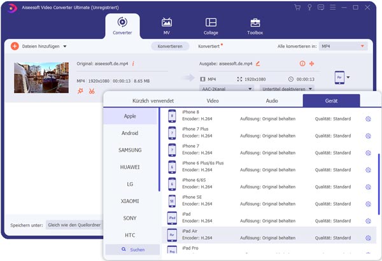Select SONY in the brand list
Image resolution: width=382 pixels, height=261 pixels.
130,218
